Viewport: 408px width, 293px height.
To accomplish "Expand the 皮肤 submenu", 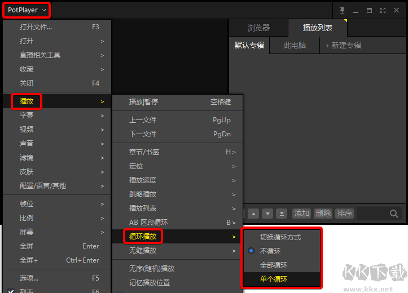I will pos(57,172).
